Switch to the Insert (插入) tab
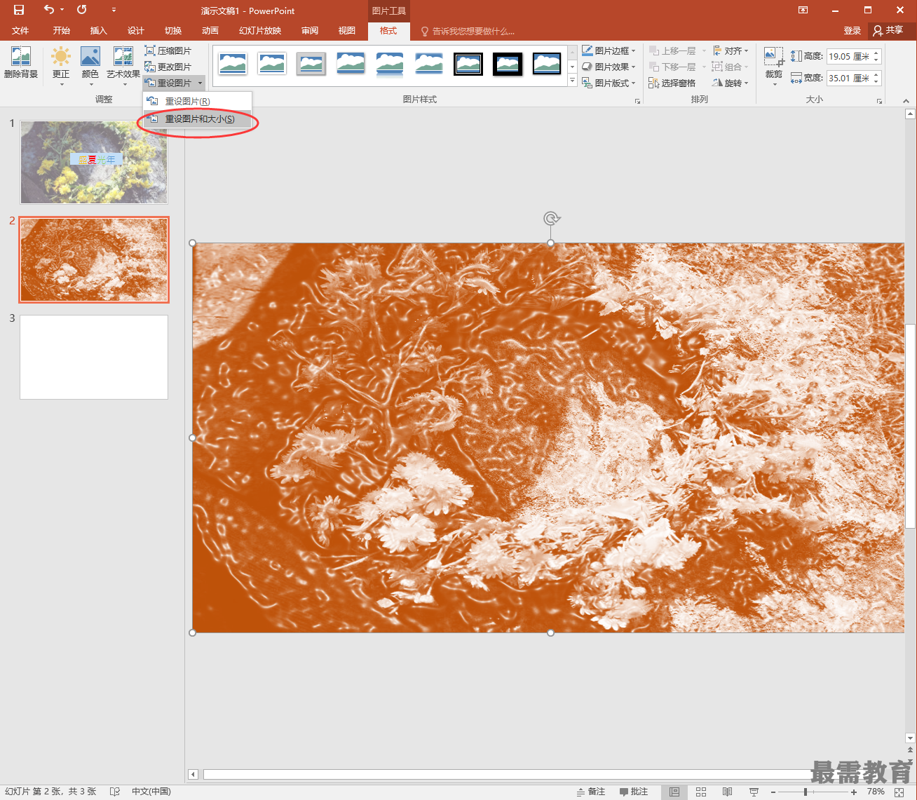Screen dimensions: 917x800 (99, 31)
